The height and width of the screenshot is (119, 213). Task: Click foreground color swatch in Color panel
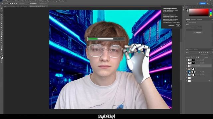[187, 10]
